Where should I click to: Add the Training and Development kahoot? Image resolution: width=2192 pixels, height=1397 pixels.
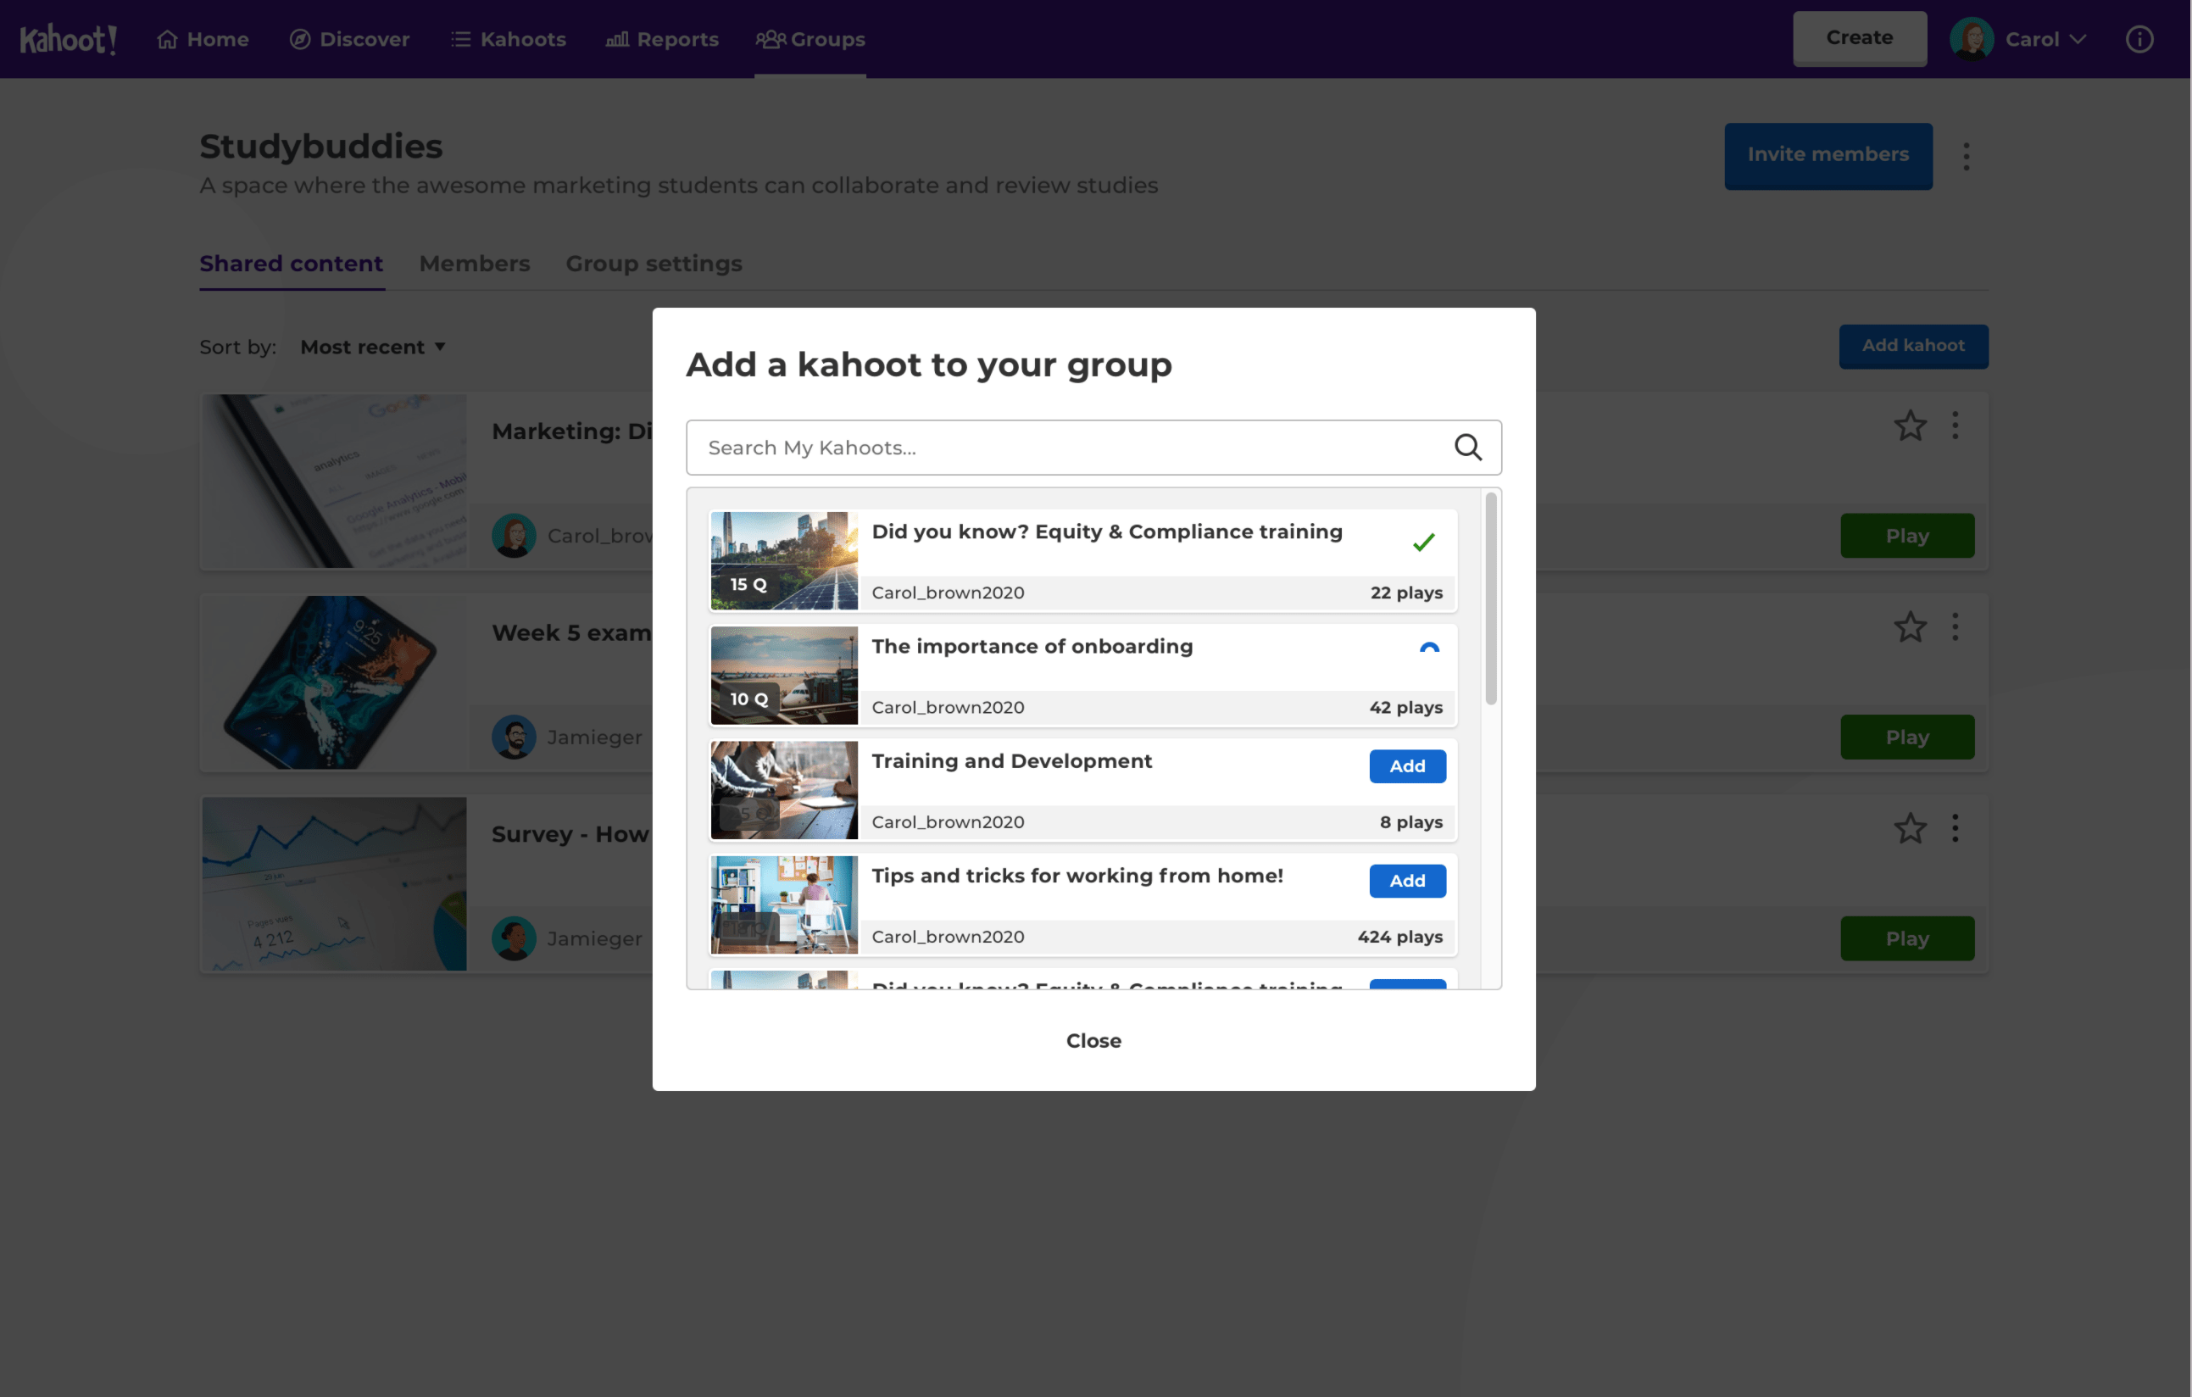(x=1406, y=765)
